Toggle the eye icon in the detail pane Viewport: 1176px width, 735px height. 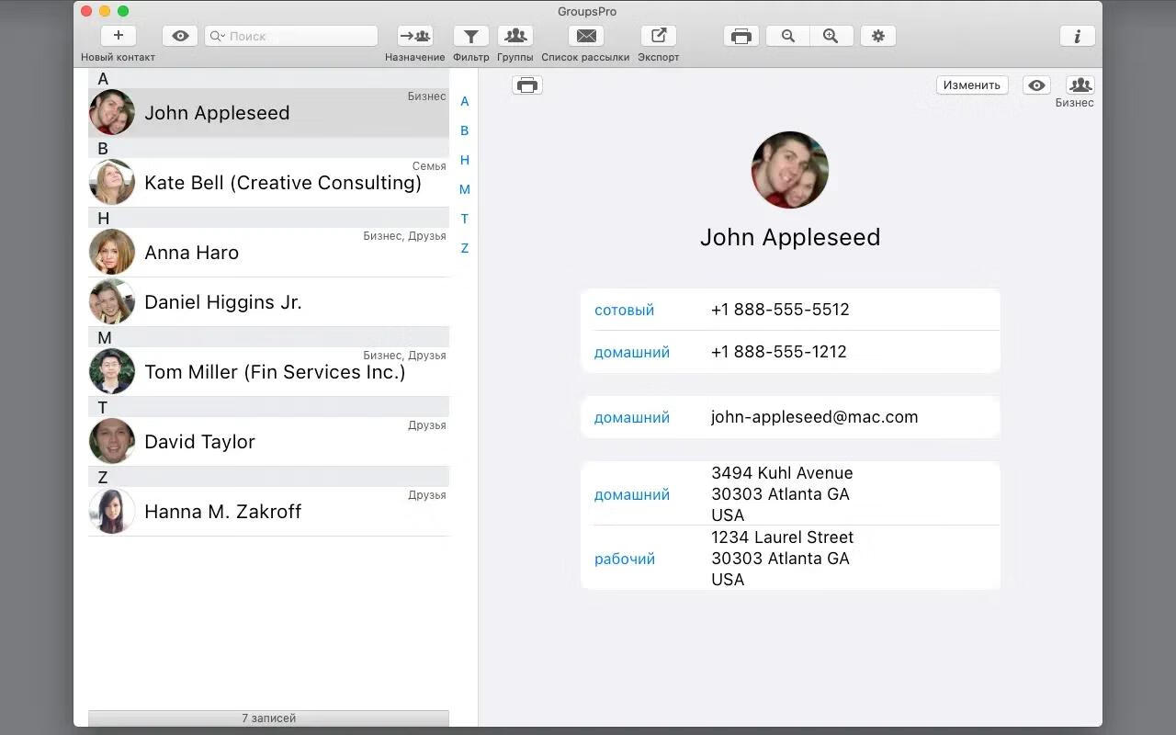point(1037,85)
